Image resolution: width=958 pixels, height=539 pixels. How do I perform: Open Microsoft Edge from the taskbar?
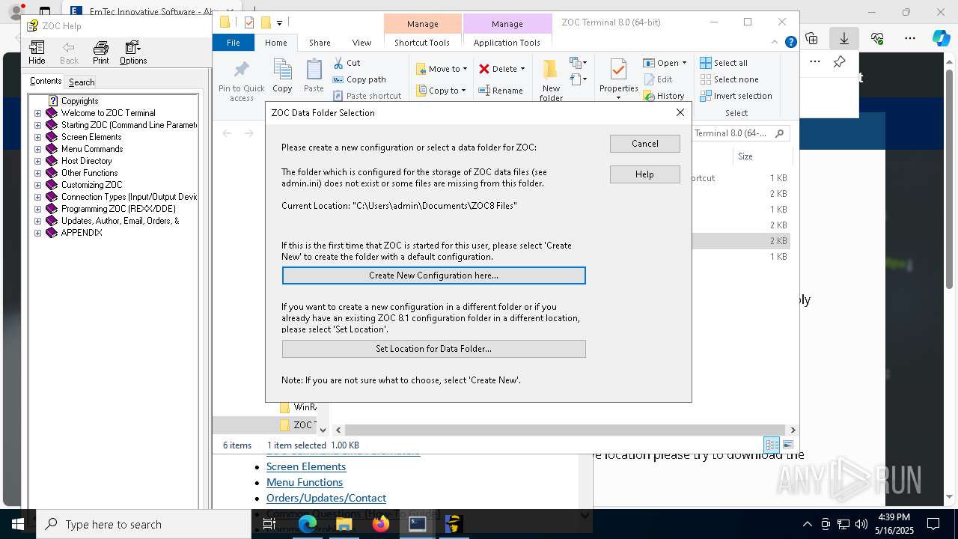click(x=308, y=524)
